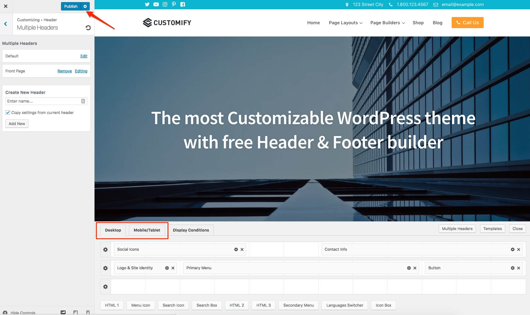Remove the Front Page header
This screenshot has width=530, height=315.
[x=65, y=71]
